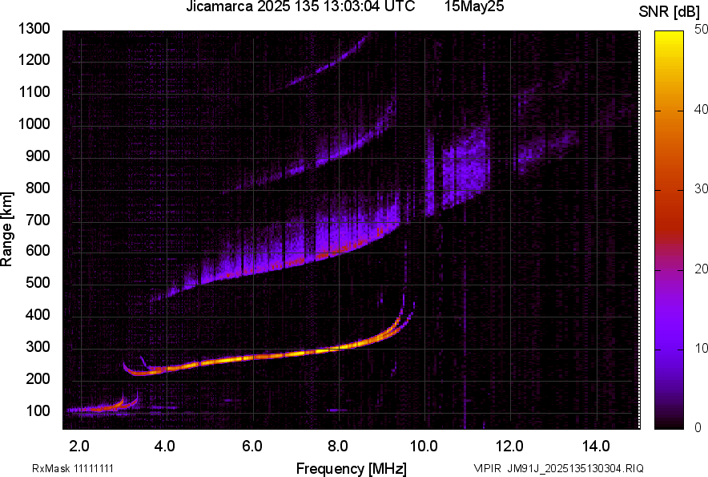Click range axis tick 1300

pos(34,29)
